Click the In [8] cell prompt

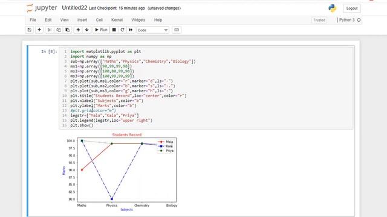(49, 51)
